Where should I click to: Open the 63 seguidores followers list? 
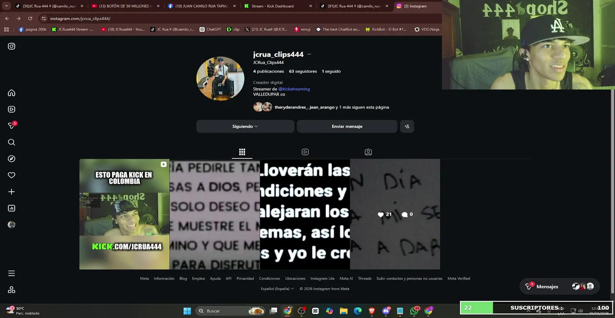[x=303, y=71]
